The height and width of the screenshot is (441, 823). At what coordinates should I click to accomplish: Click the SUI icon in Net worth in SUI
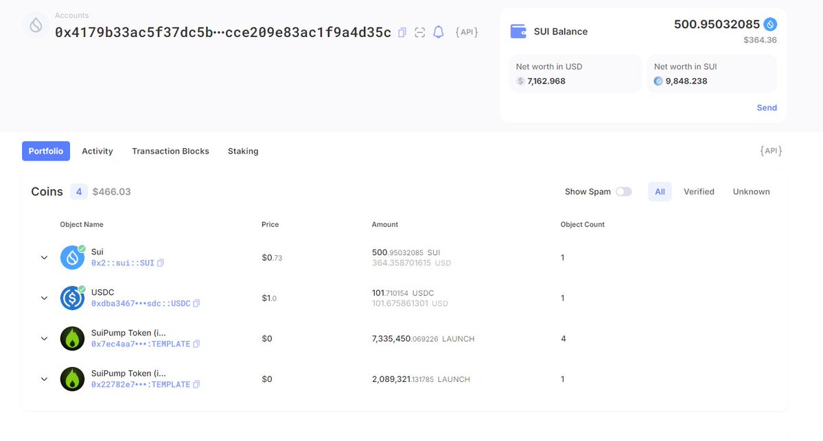point(658,81)
